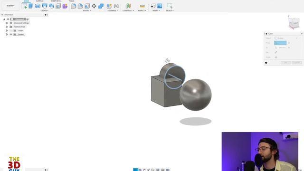The image size is (304, 171).
Task: Start a new sketch with Create Sketch
Action: (x=24, y=6)
